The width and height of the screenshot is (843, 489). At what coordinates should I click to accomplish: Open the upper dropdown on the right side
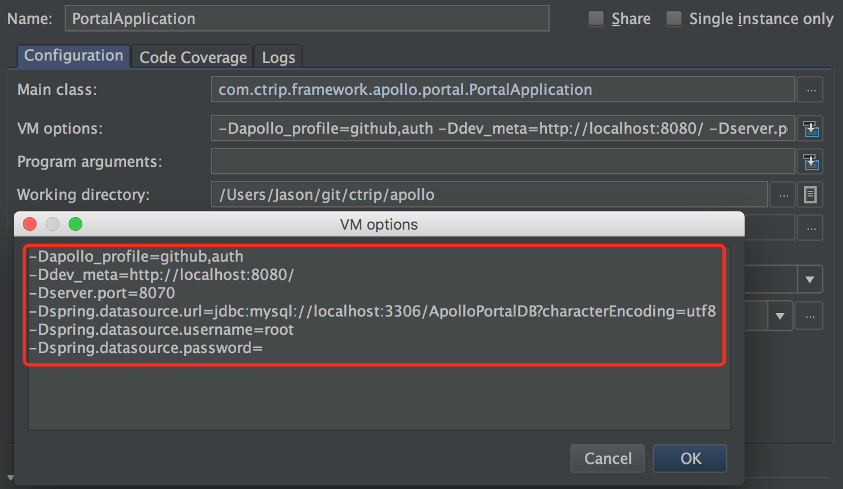[x=809, y=279]
